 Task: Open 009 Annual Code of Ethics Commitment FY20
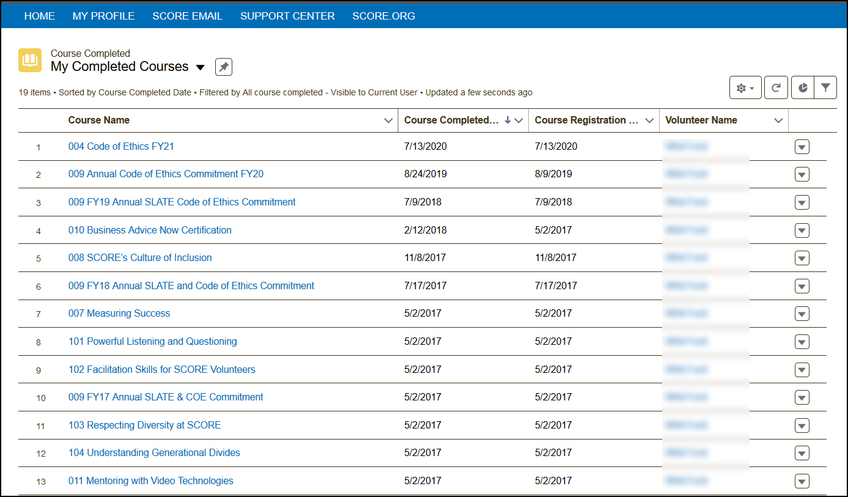166,174
